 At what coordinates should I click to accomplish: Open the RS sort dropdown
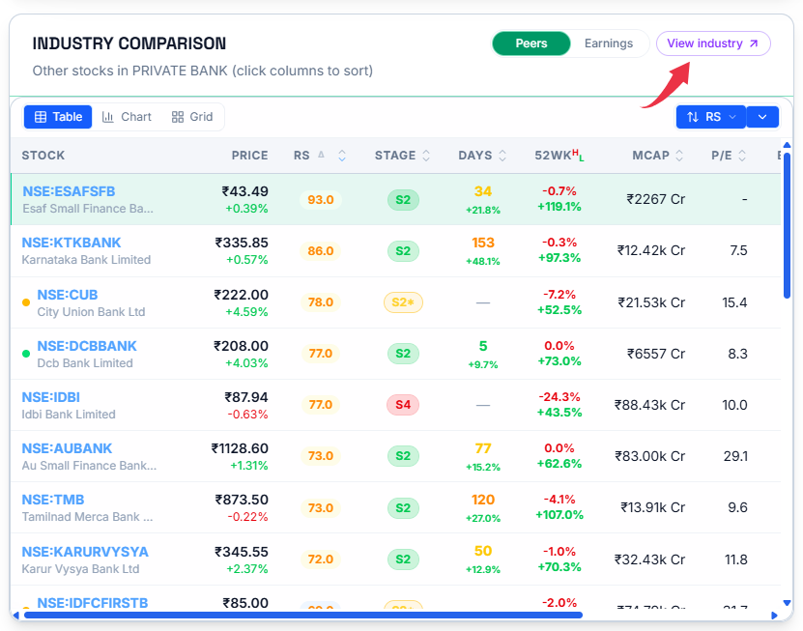click(x=711, y=117)
